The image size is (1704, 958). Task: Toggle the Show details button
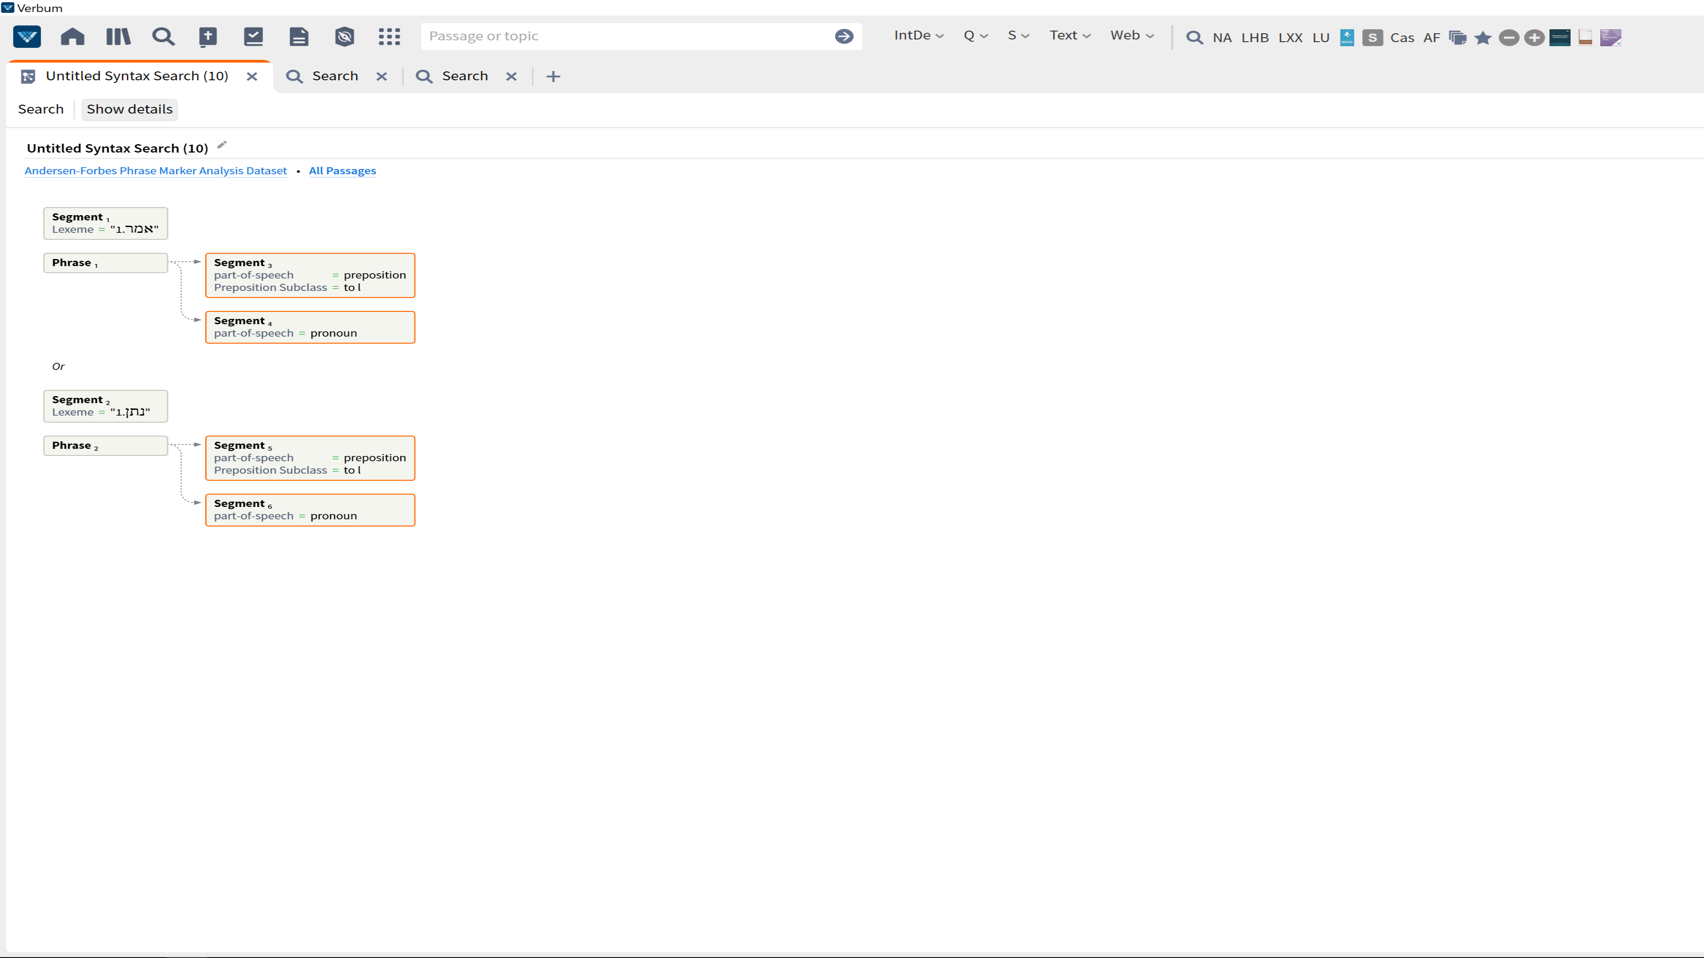[x=130, y=109]
